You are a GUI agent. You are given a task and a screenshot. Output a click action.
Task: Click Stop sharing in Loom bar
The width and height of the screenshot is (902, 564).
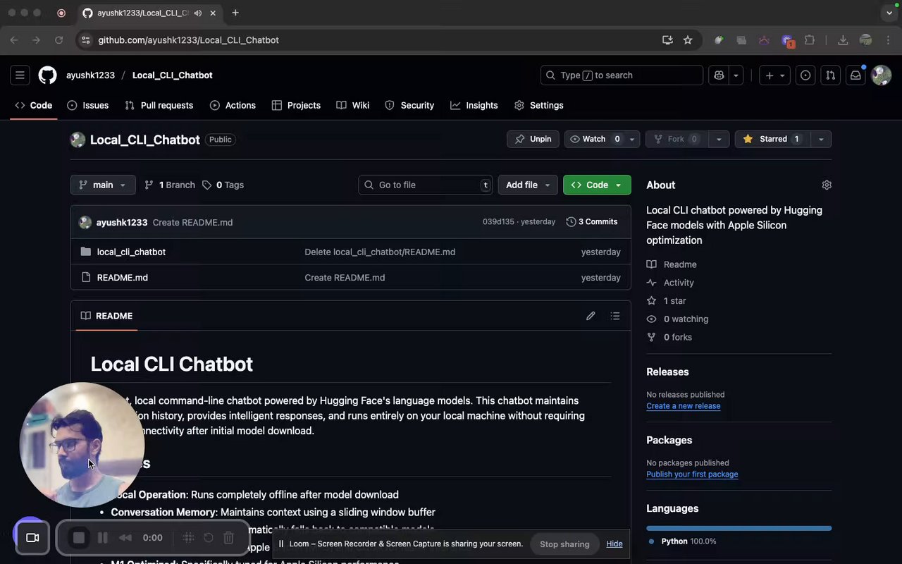point(564,544)
